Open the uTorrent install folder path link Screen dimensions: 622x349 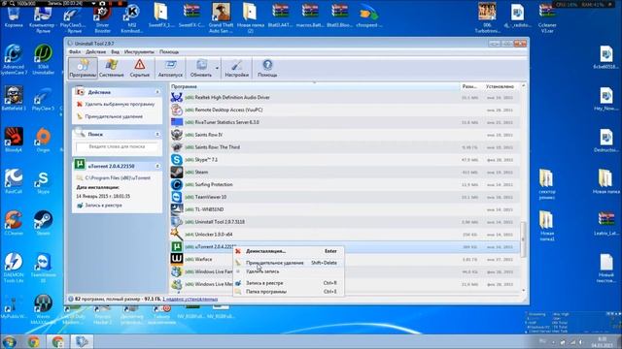(x=118, y=178)
